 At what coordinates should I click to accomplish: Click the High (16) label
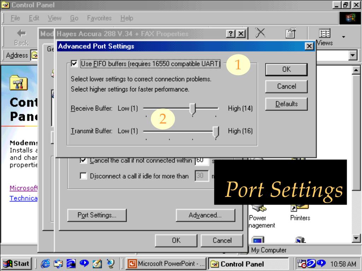point(240,131)
